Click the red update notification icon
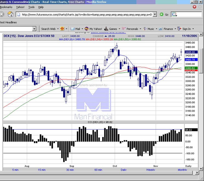This screenshot has height=181, width=204. pos(194,7)
